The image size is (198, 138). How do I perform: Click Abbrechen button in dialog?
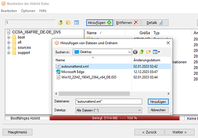tap(158, 110)
